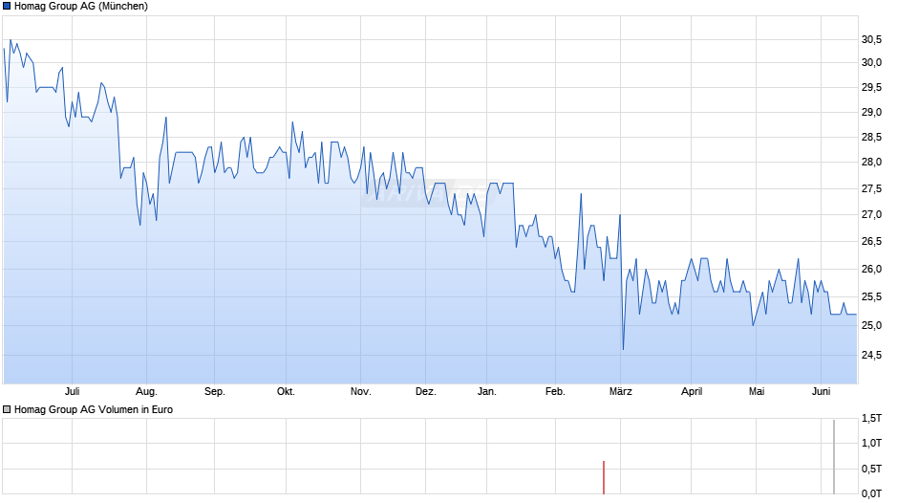
Task: Click the 27,5 price axis value
Action: click(x=871, y=189)
